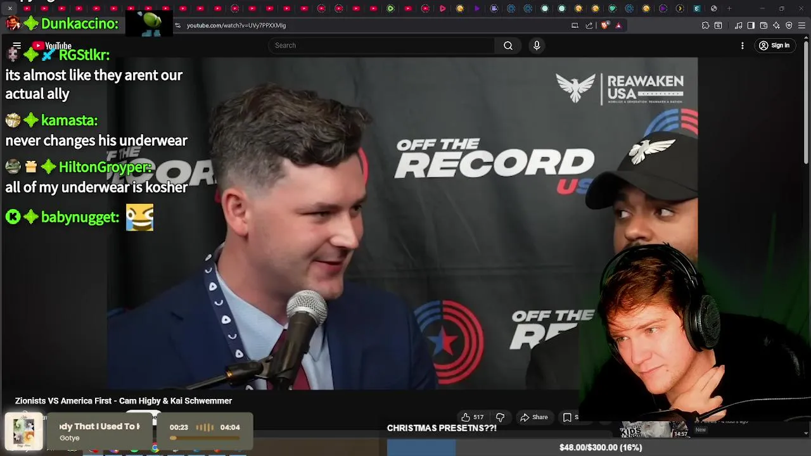Open the browser main hamburger menu
The width and height of the screenshot is (811, 456).
click(802, 25)
